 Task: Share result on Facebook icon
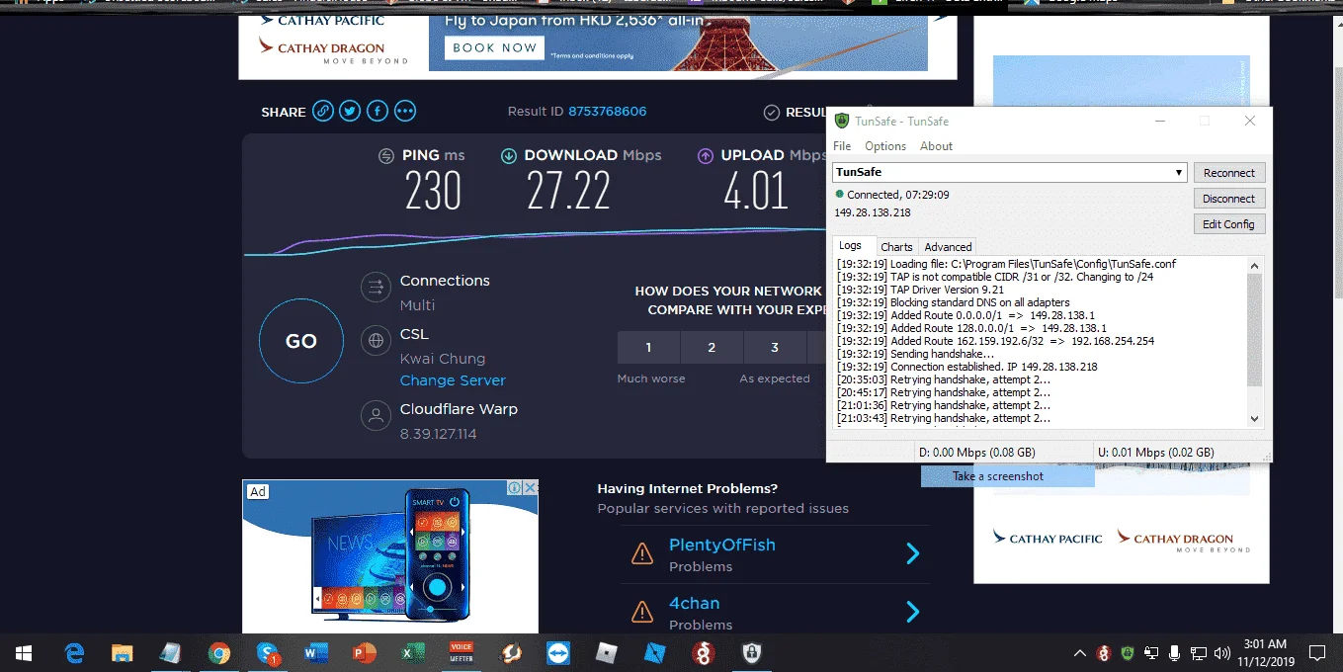pos(378,111)
